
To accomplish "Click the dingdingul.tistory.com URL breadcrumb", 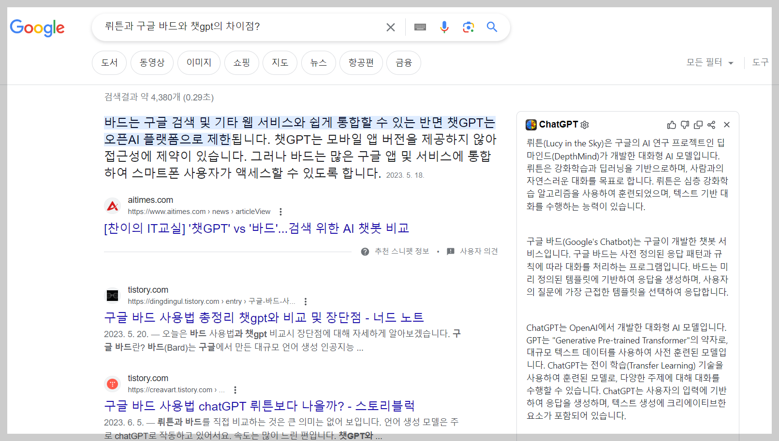I will click(x=212, y=301).
